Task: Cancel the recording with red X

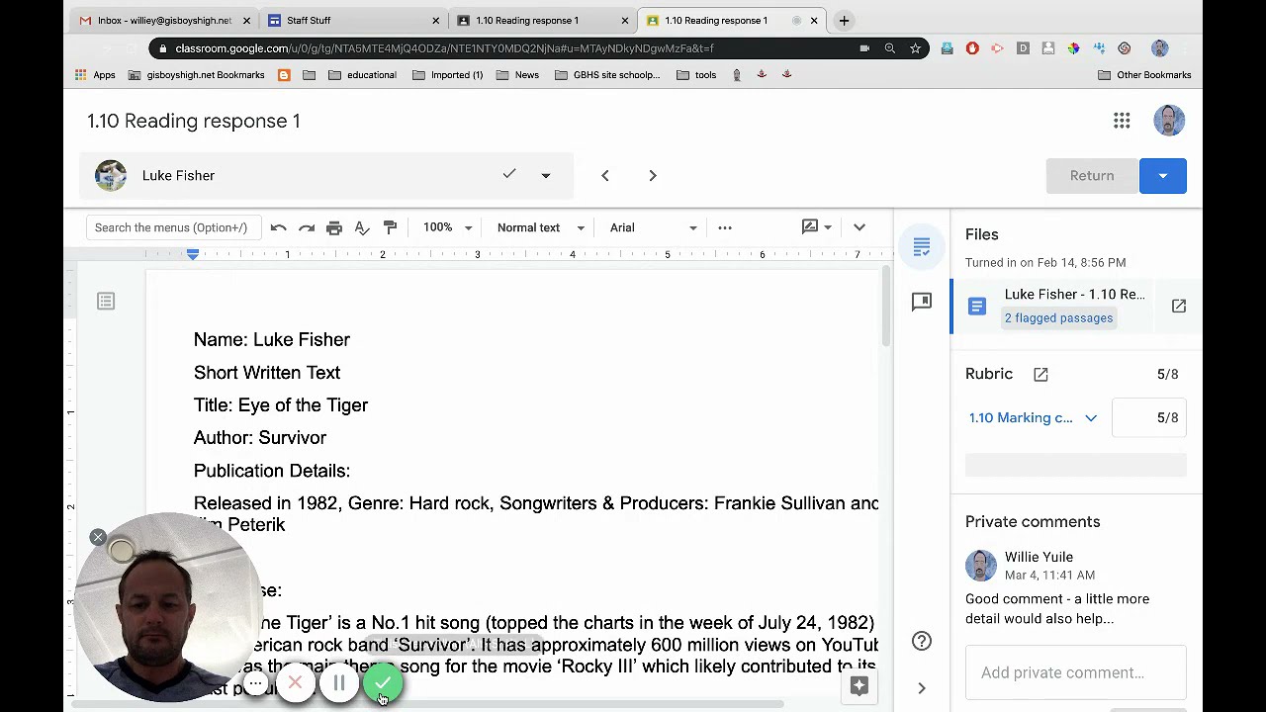Action: (295, 683)
